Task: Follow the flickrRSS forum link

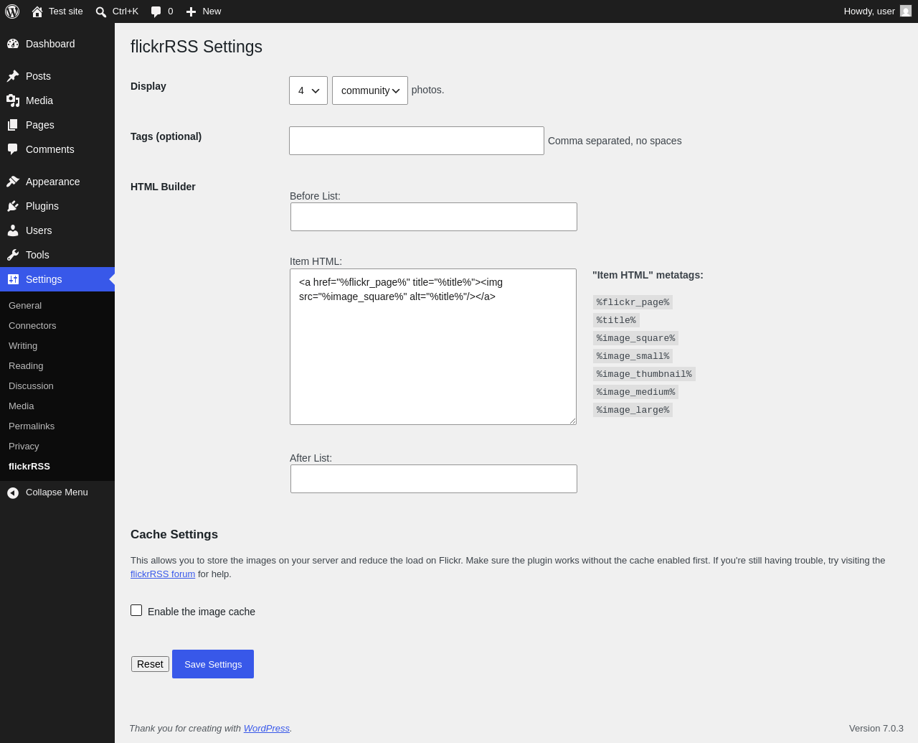Action: point(163,574)
